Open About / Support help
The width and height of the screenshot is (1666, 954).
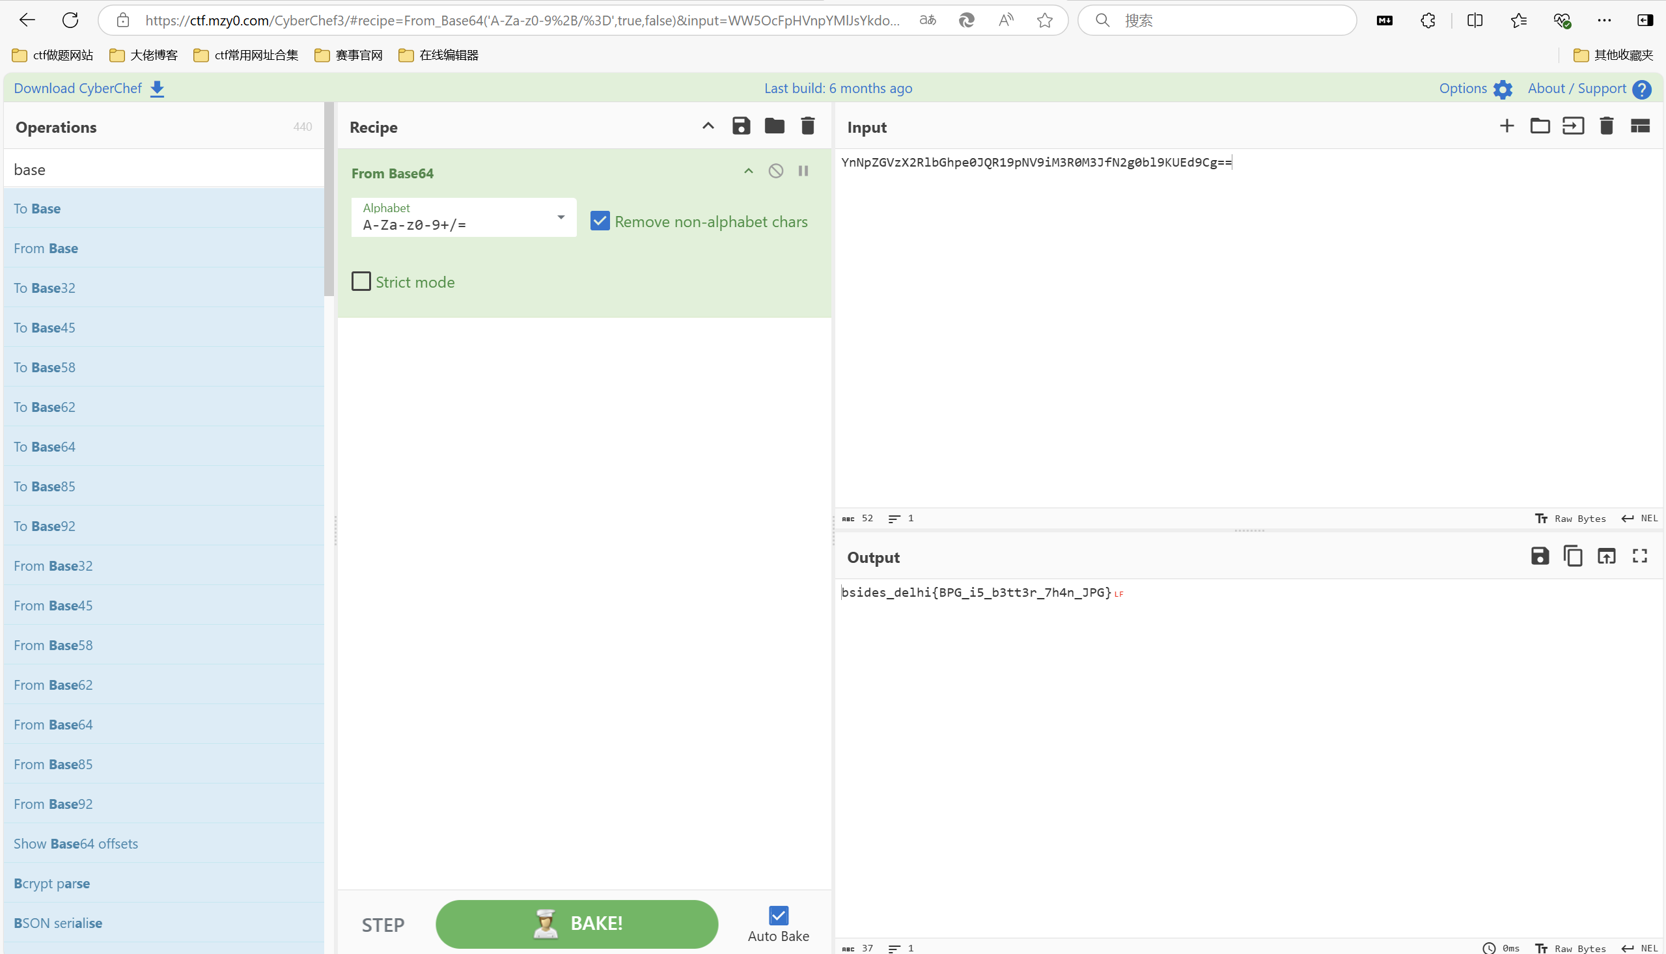coord(1589,89)
